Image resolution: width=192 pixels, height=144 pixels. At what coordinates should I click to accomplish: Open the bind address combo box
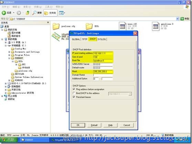(x=120, y=94)
